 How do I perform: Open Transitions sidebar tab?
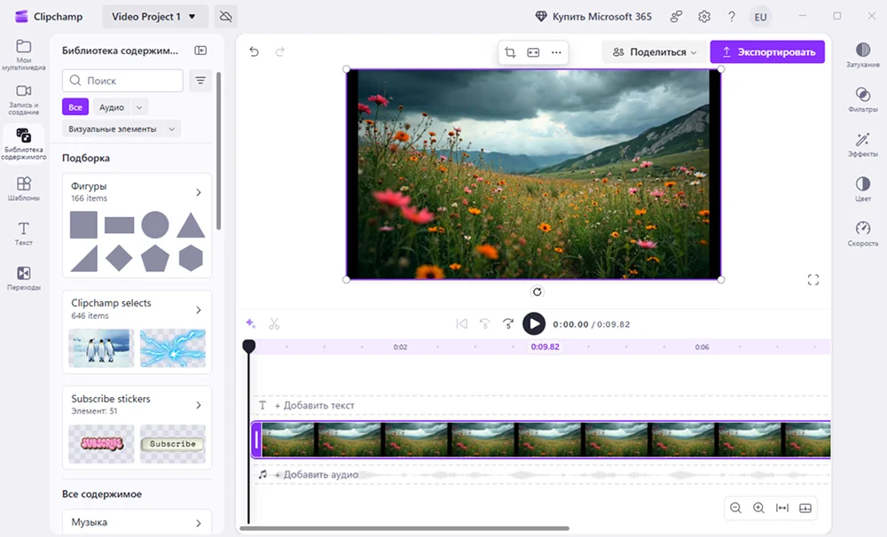point(23,278)
